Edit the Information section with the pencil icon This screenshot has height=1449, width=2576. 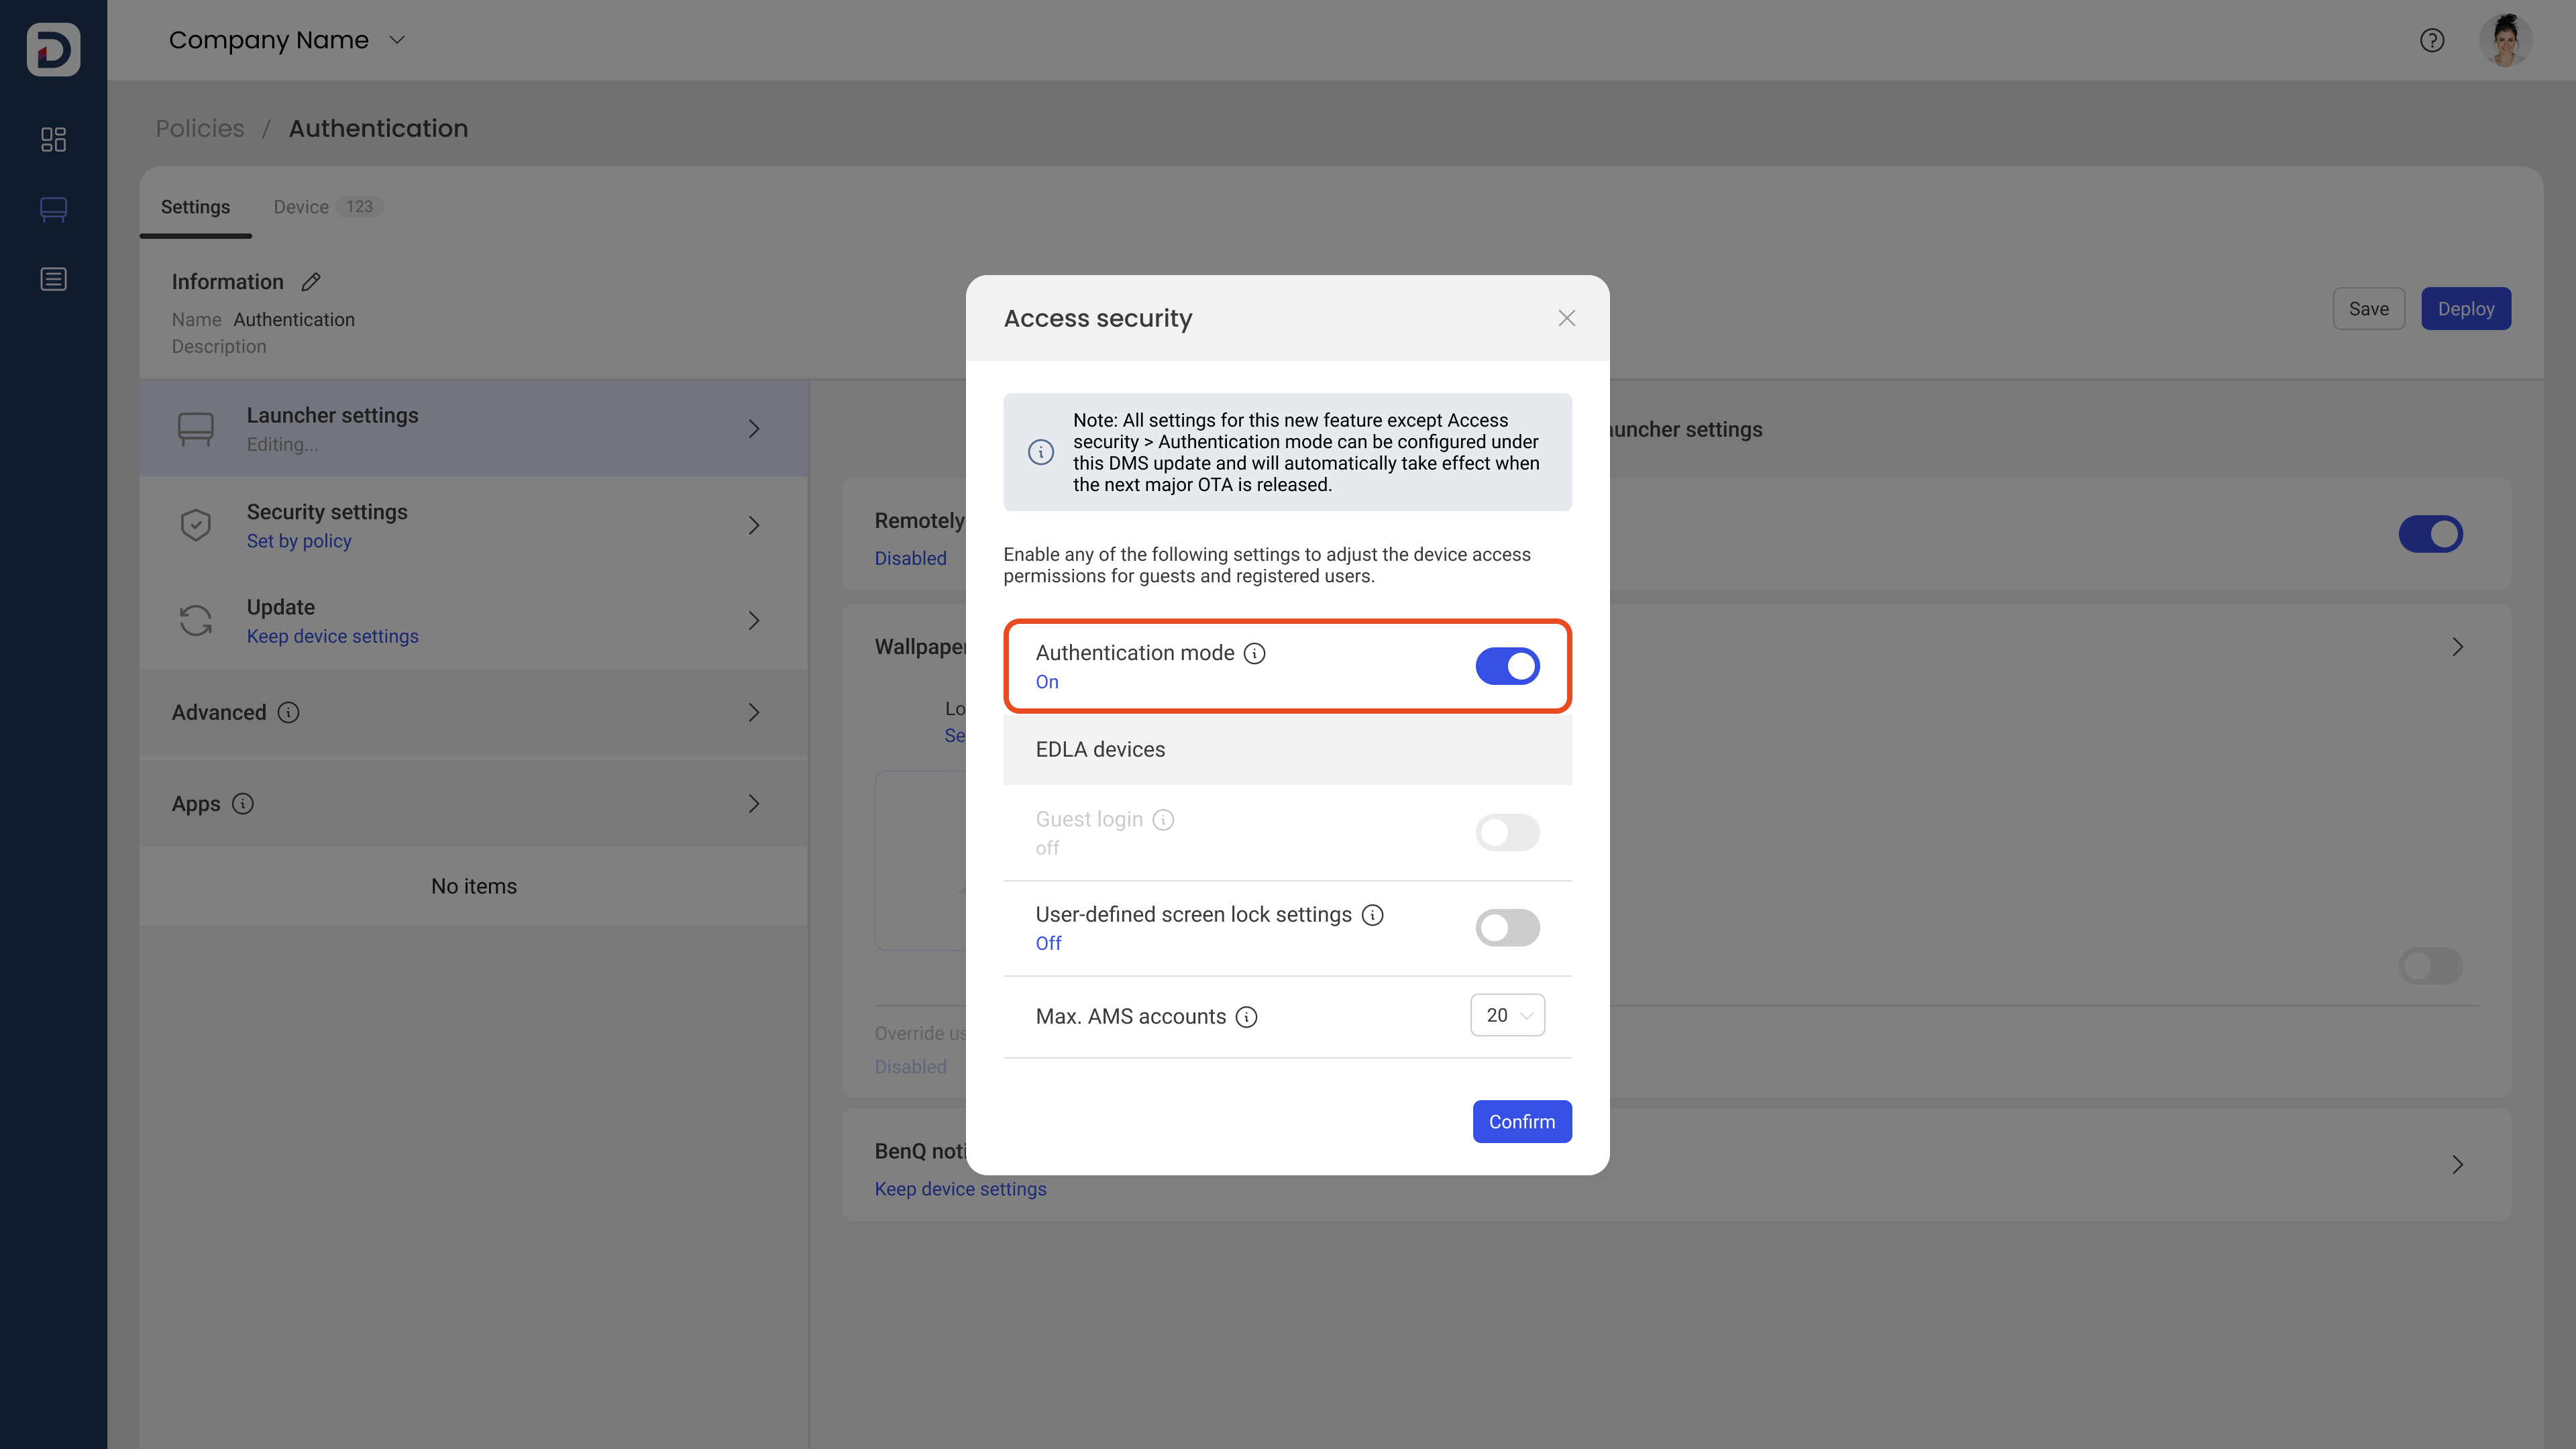pos(310,282)
